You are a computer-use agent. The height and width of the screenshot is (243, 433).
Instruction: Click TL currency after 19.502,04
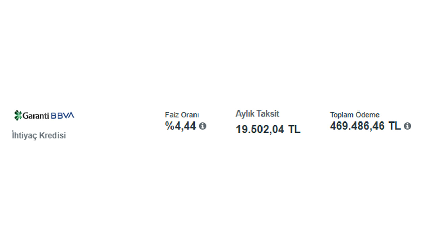click(294, 129)
